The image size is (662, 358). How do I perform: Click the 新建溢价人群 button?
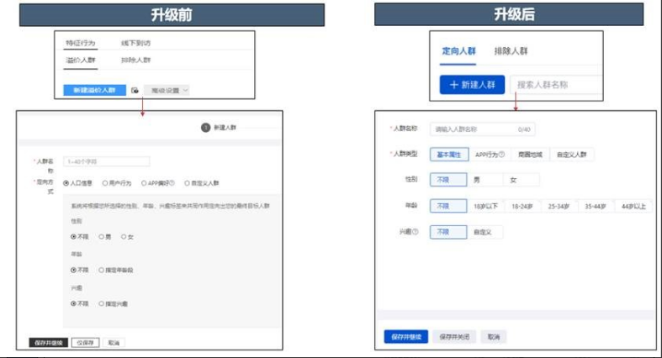pos(94,90)
